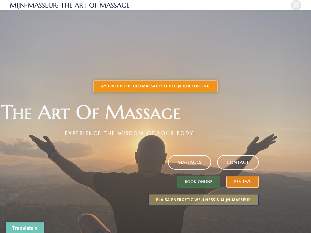Viewport: 311px width, 233px height.
Task: View the orange Reviews button
Action: [242, 182]
